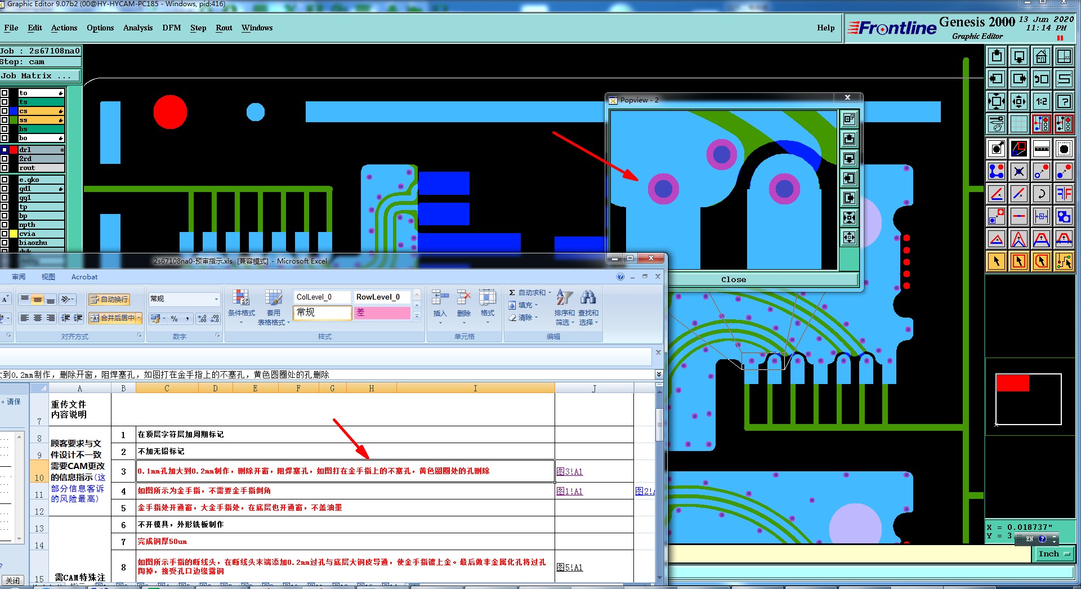Open the File menu
The width and height of the screenshot is (1081, 589).
click(x=11, y=28)
